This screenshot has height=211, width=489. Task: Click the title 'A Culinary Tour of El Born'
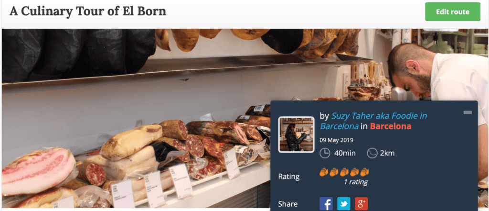coord(88,11)
